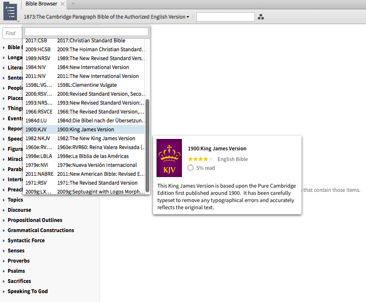The height and width of the screenshot is (302, 366).
Task: Choose 1989:NRSV New Revised Standard Version
Action: [x=84, y=58]
